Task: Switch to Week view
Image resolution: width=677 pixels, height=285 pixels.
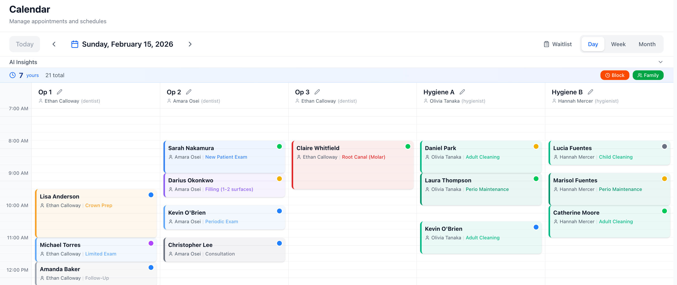Action: point(618,44)
